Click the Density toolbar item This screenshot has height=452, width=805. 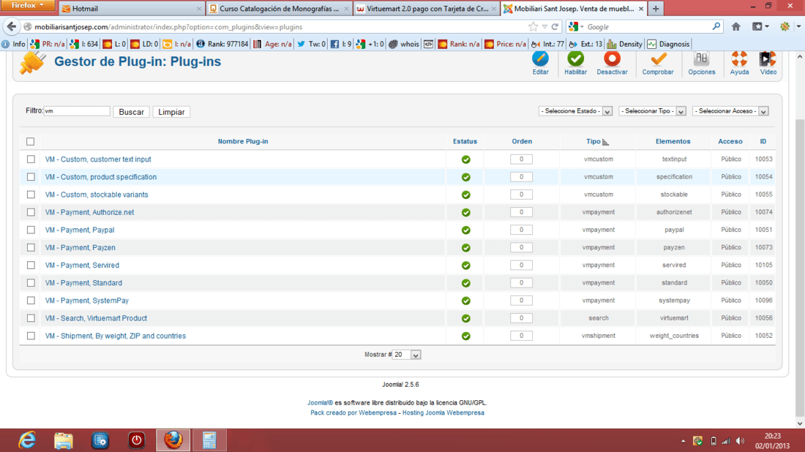click(624, 44)
